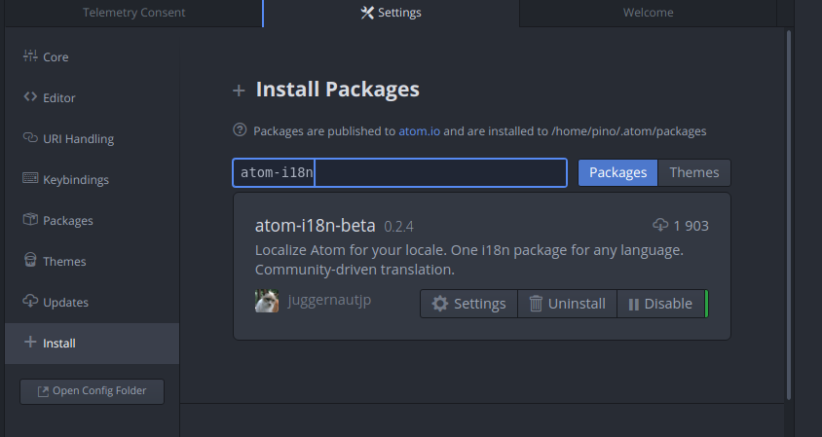Viewport: 822px width, 437px height.
Task: Open URI Handling settings
Action: tap(93, 139)
